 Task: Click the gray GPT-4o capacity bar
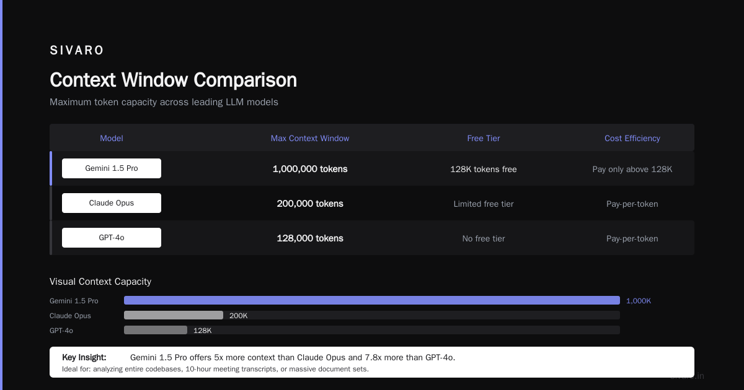(x=156, y=330)
